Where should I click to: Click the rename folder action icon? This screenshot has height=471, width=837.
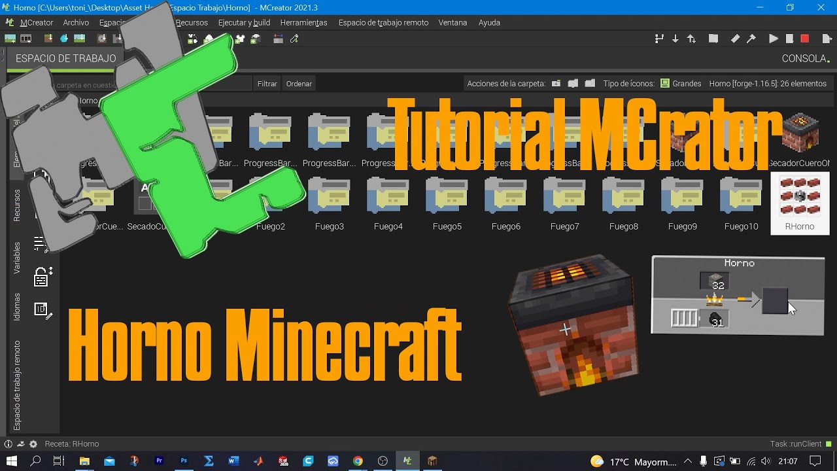[573, 84]
